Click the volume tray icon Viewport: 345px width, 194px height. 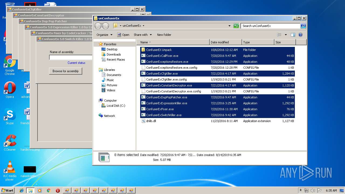(x=313, y=190)
